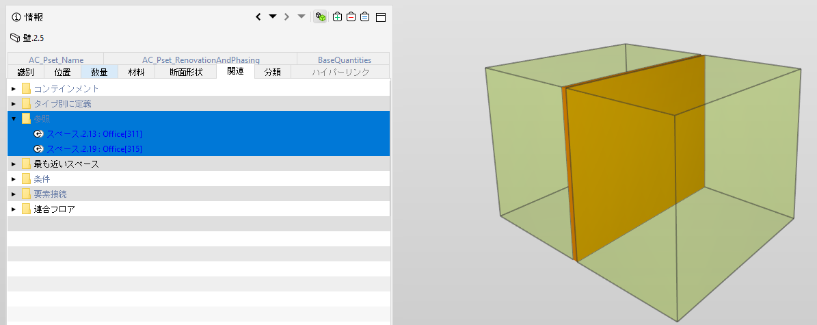This screenshot has height=325, width=817.
Task: Expand the 条件 folder arrow
Action: [14, 179]
